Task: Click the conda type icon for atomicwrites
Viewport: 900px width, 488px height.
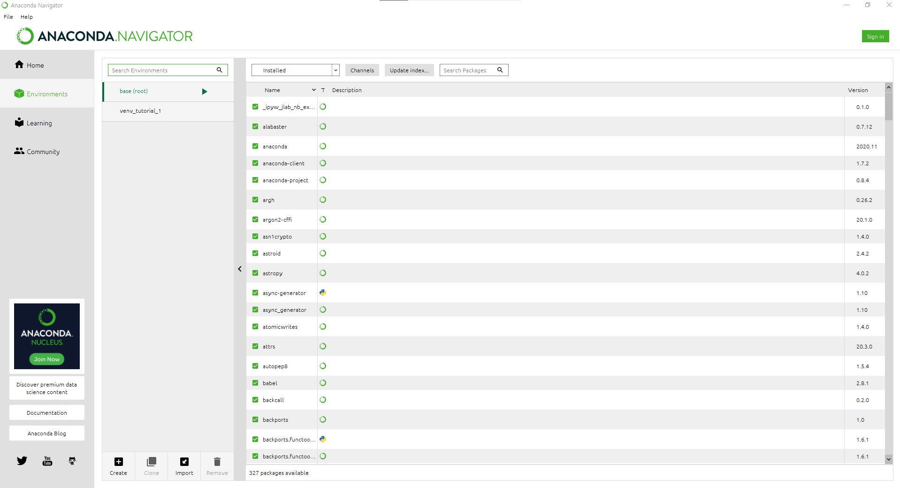Action: click(x=323, y=326)
